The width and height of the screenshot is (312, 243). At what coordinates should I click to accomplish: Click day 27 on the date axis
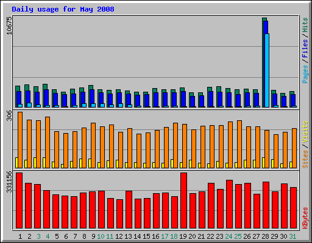[256, 236]
